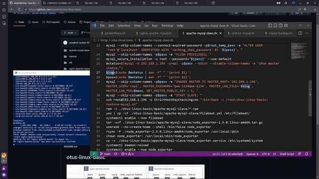Open GitHub Issues tab
319x179 pixels.
pos(33,22)
